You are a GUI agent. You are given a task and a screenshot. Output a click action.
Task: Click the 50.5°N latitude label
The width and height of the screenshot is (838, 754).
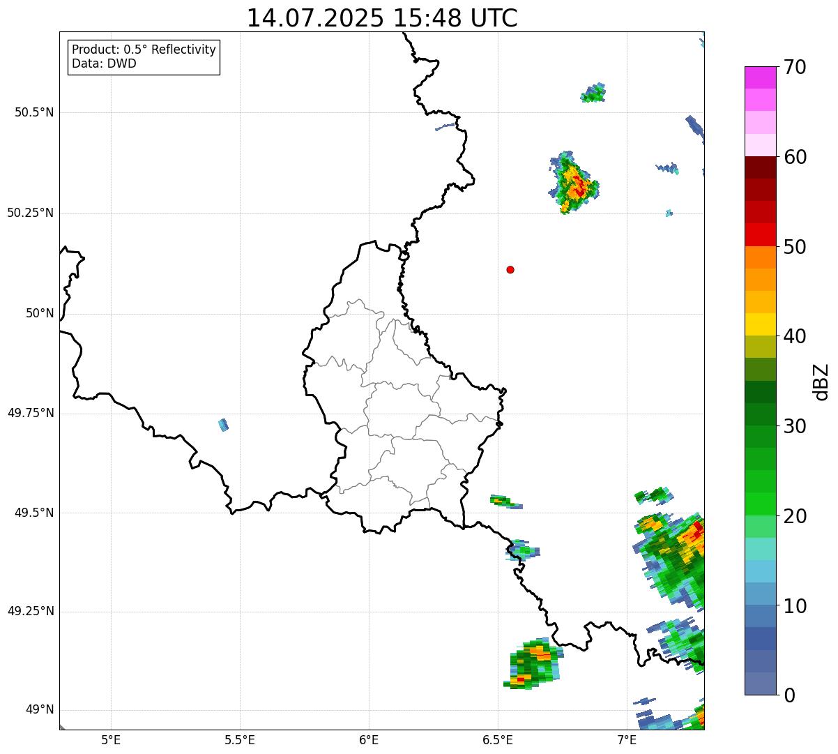[34, 112]
